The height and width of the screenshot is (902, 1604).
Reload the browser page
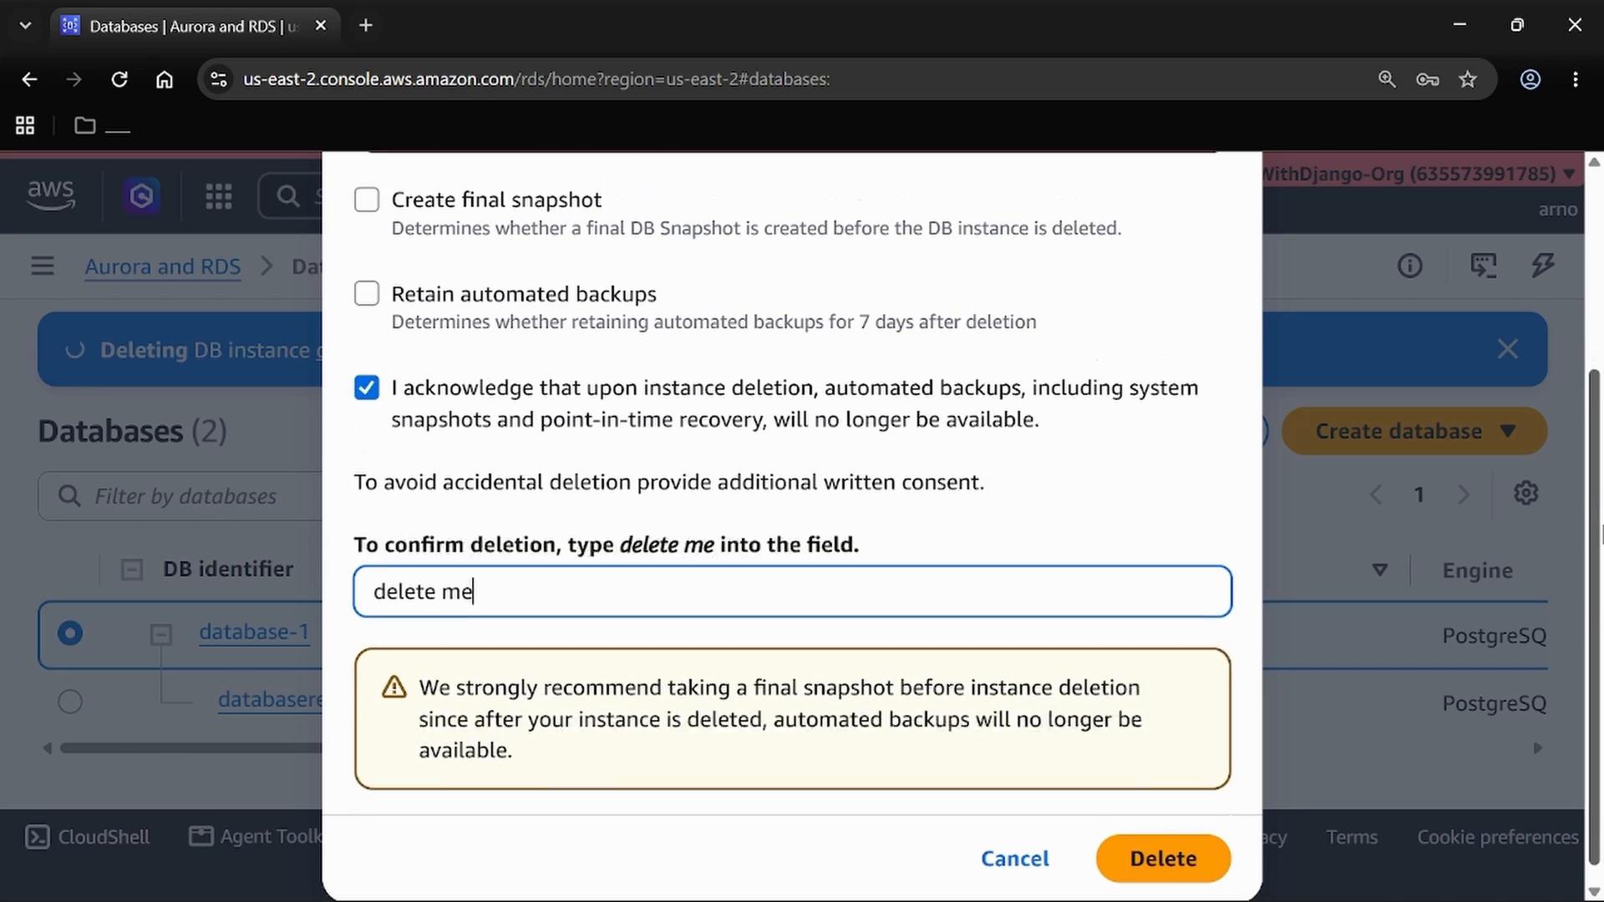[119, 79]
